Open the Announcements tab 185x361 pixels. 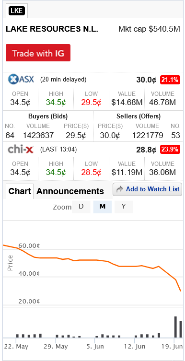click(x=70, y=191)
